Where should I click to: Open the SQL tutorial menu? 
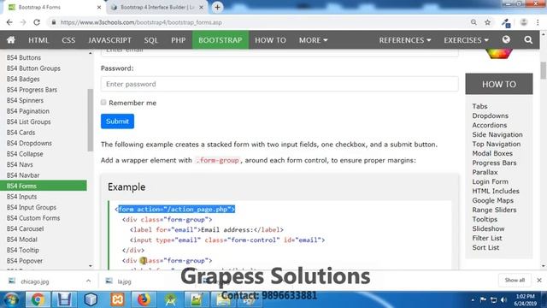151,40
